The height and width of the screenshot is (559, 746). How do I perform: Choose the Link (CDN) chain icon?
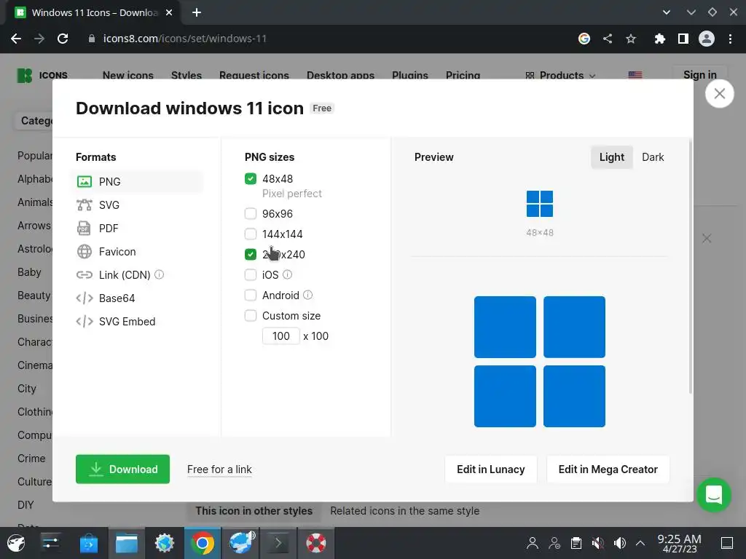coord(85,274)
